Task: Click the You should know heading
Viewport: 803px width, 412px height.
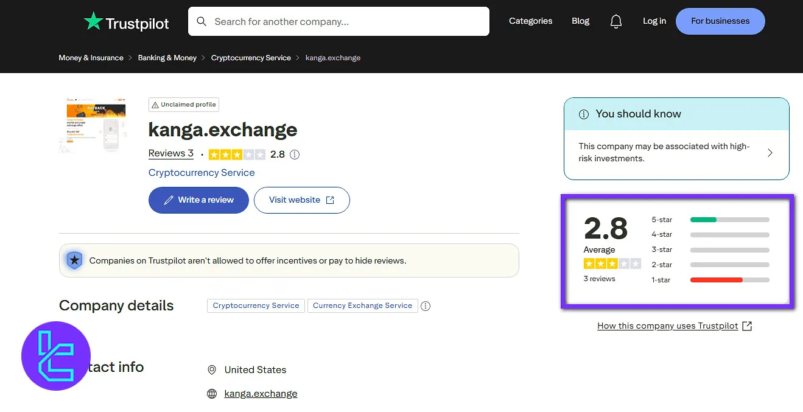Action: [x=639, y=114]
